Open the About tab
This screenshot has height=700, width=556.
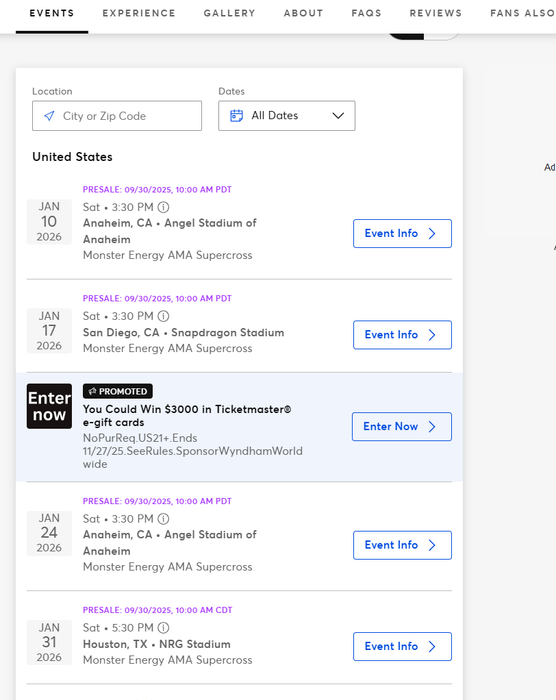[303, 13]
